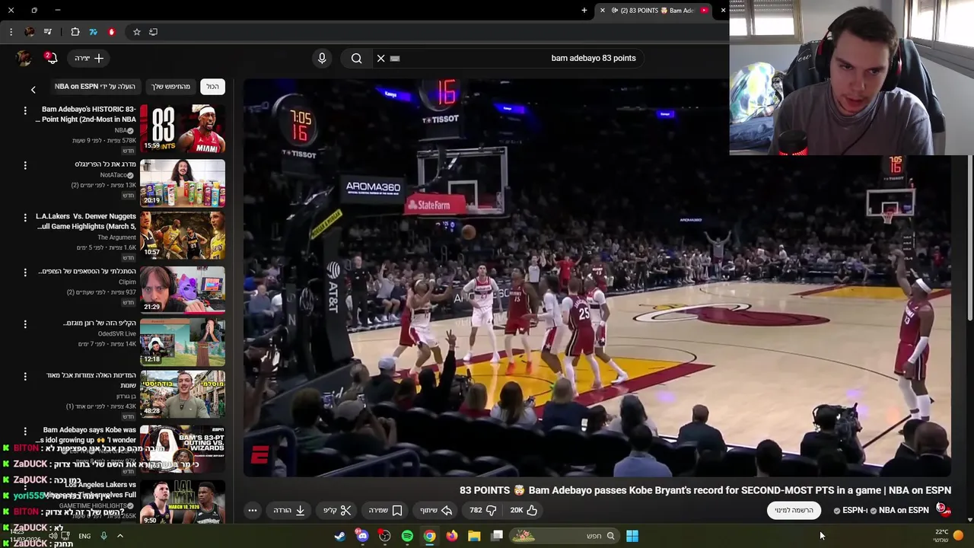The height and width of the screenshot is (548, 974).
Task: Open options for the 48:28 video
Action: point(25,376)
